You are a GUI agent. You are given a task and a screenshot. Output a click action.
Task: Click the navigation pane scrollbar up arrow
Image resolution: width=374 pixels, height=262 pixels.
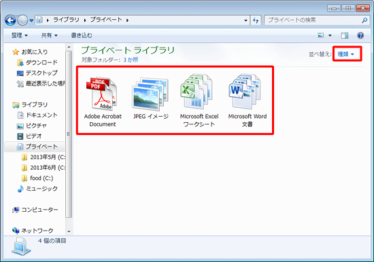click(69, 47)
